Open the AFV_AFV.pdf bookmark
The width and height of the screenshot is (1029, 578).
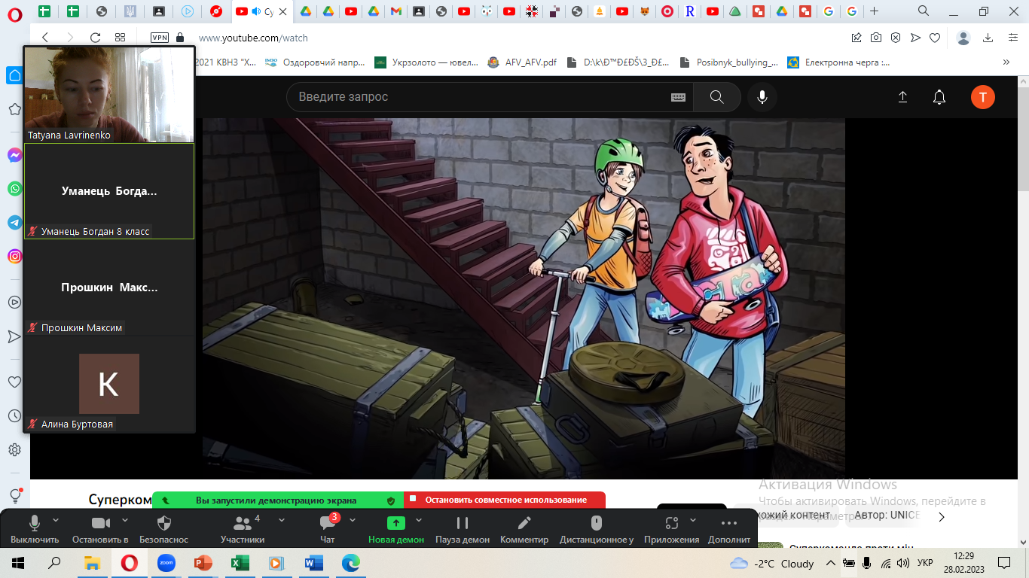point(521,62)
